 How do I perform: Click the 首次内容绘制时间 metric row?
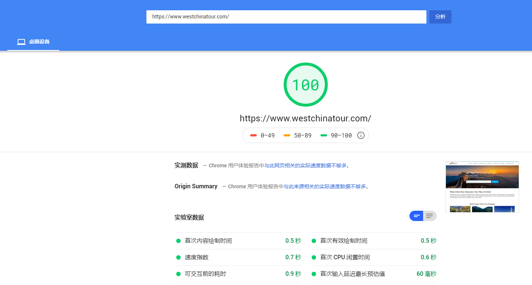pos(238,241)
